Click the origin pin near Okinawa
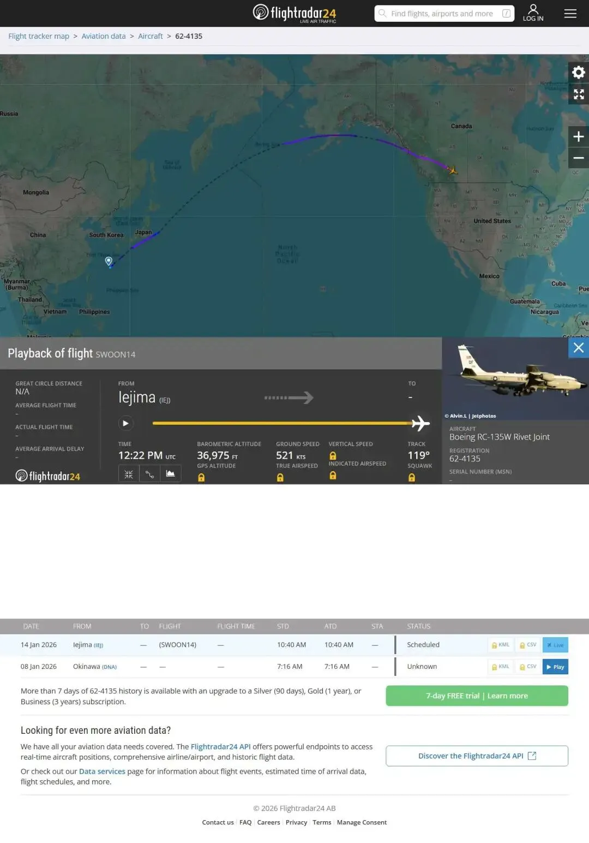This screenshot has width=589, height=843. tap(109, 261)
